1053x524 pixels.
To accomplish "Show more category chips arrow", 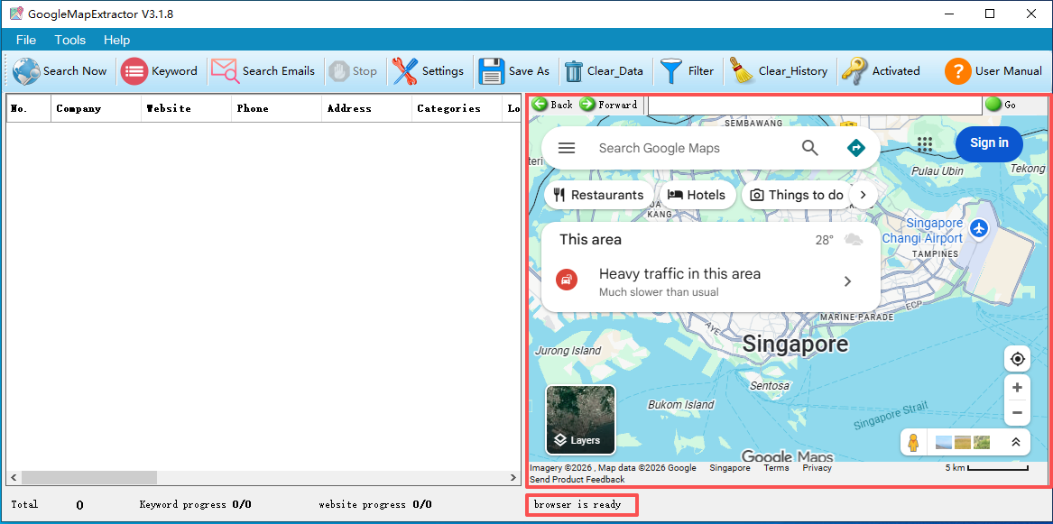I will pos(863,195).
